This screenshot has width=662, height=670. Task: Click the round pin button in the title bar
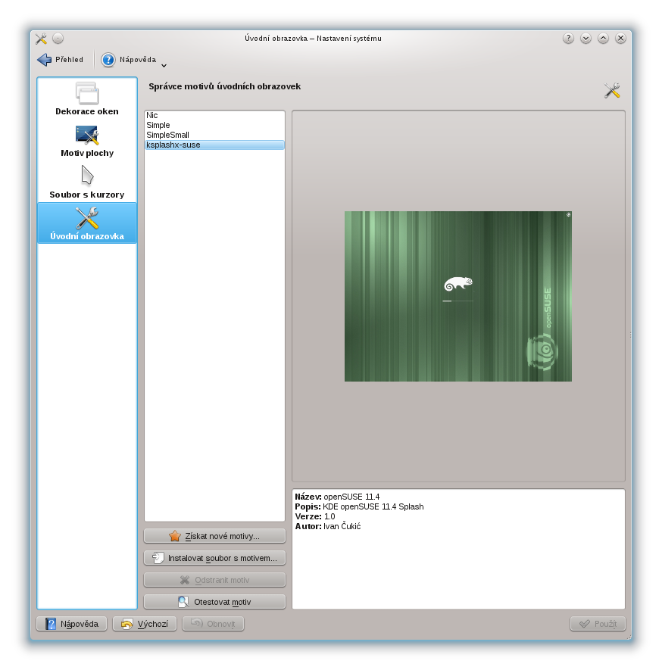(58, 39)
